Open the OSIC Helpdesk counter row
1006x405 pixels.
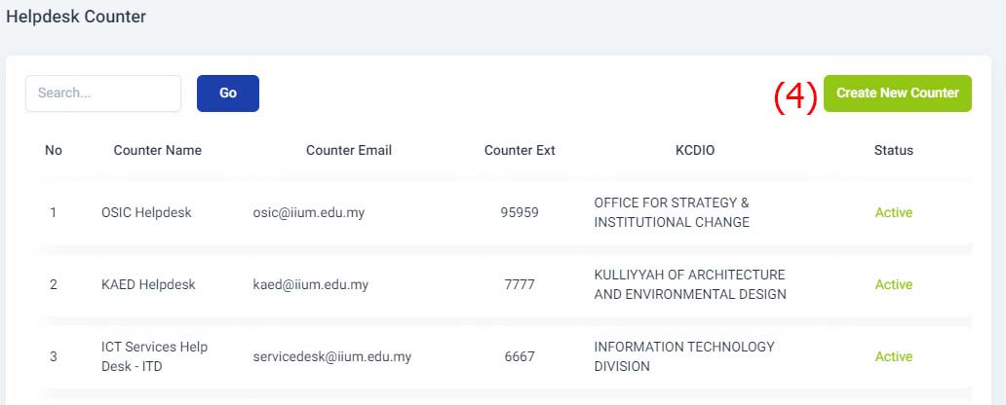click(x=505, y=213)
